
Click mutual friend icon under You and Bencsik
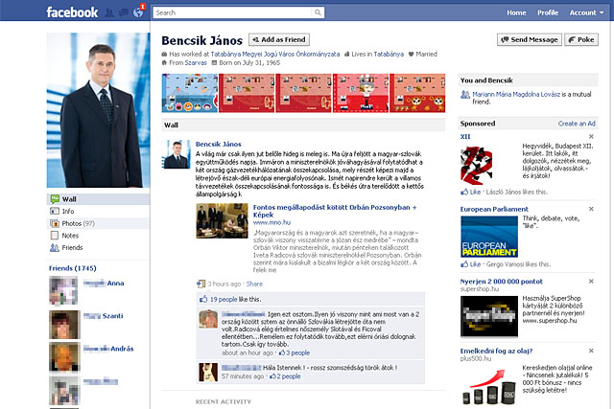coord(465,94)
